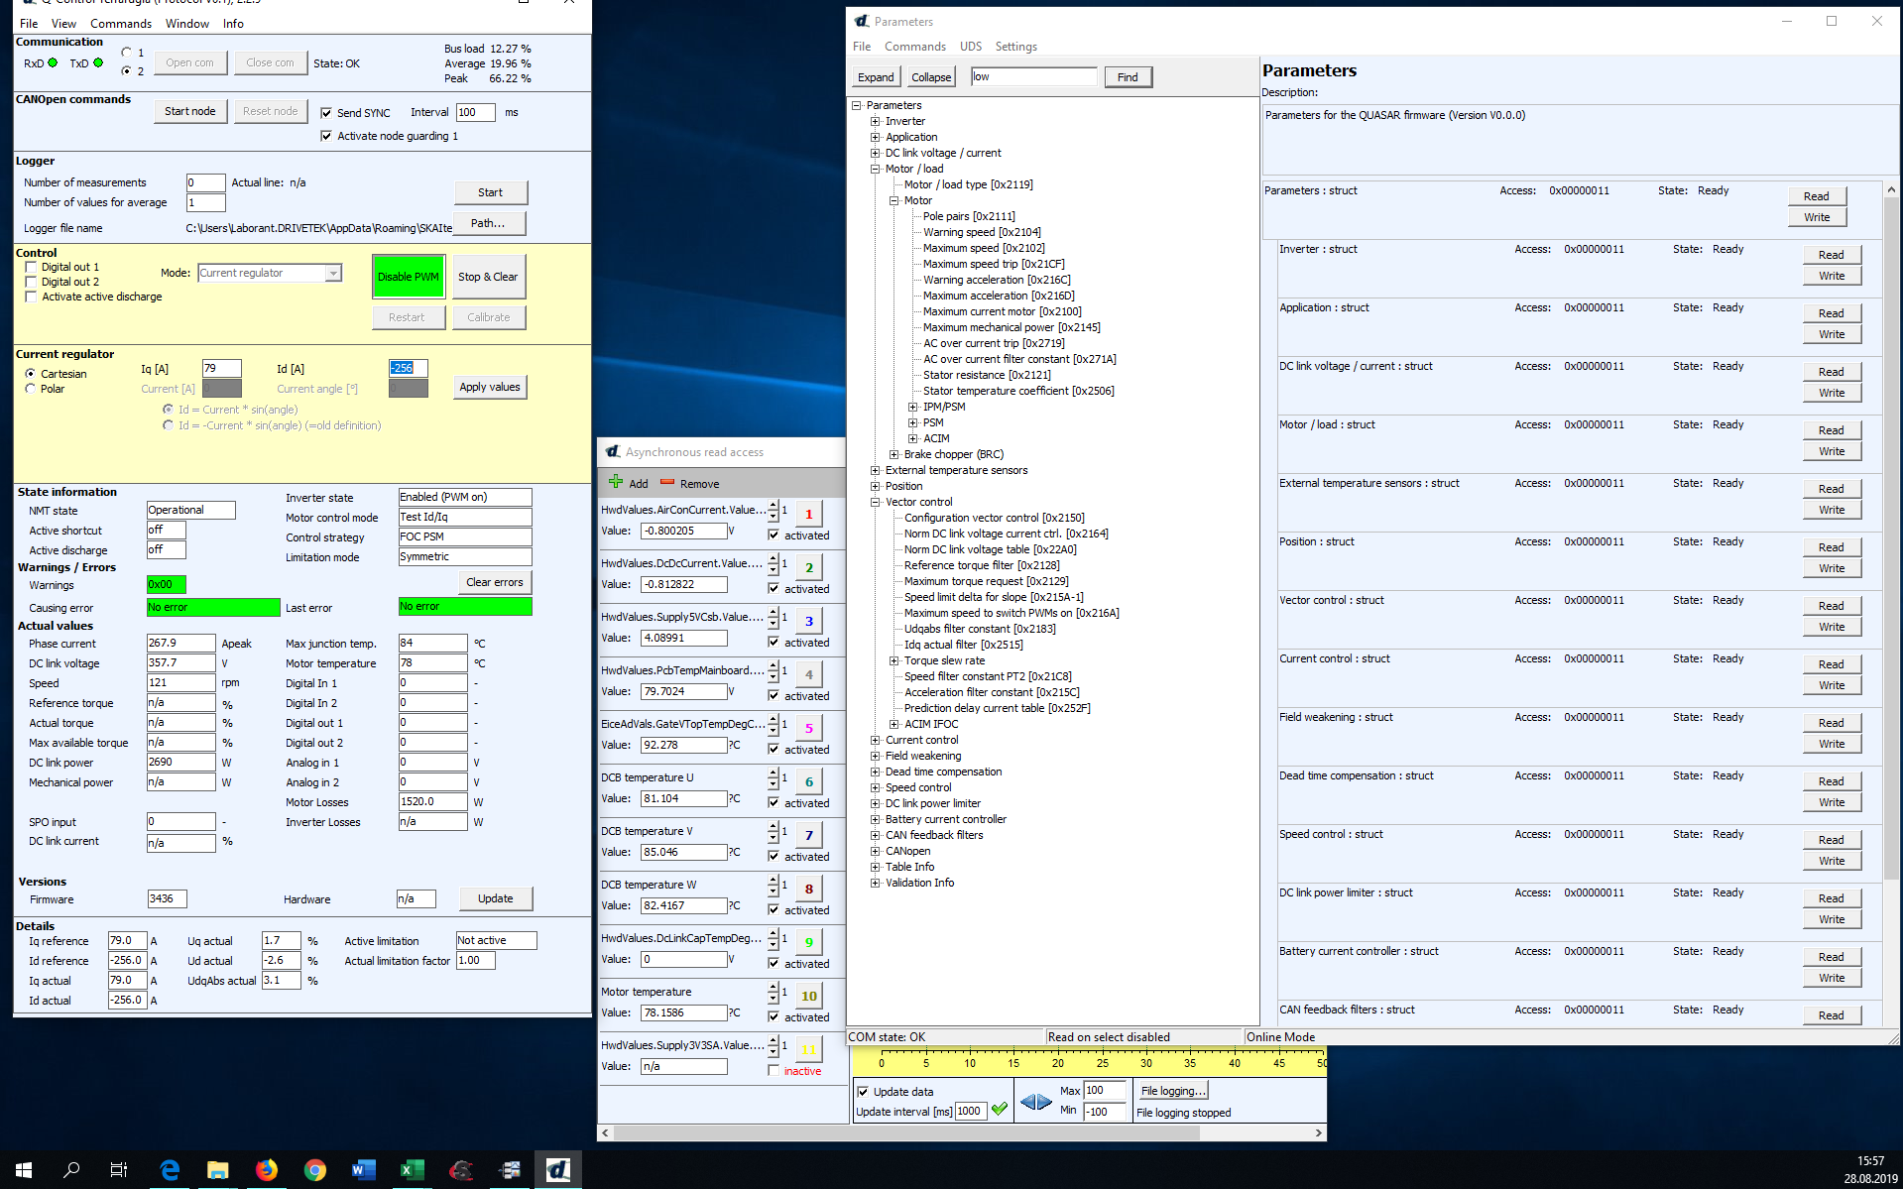Enable Digital out 1 checkbox
The height and width of the screenshot is (1189, 1903).
31,267
